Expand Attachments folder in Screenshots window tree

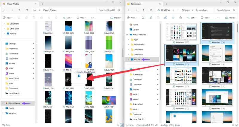tap(128, 45)
